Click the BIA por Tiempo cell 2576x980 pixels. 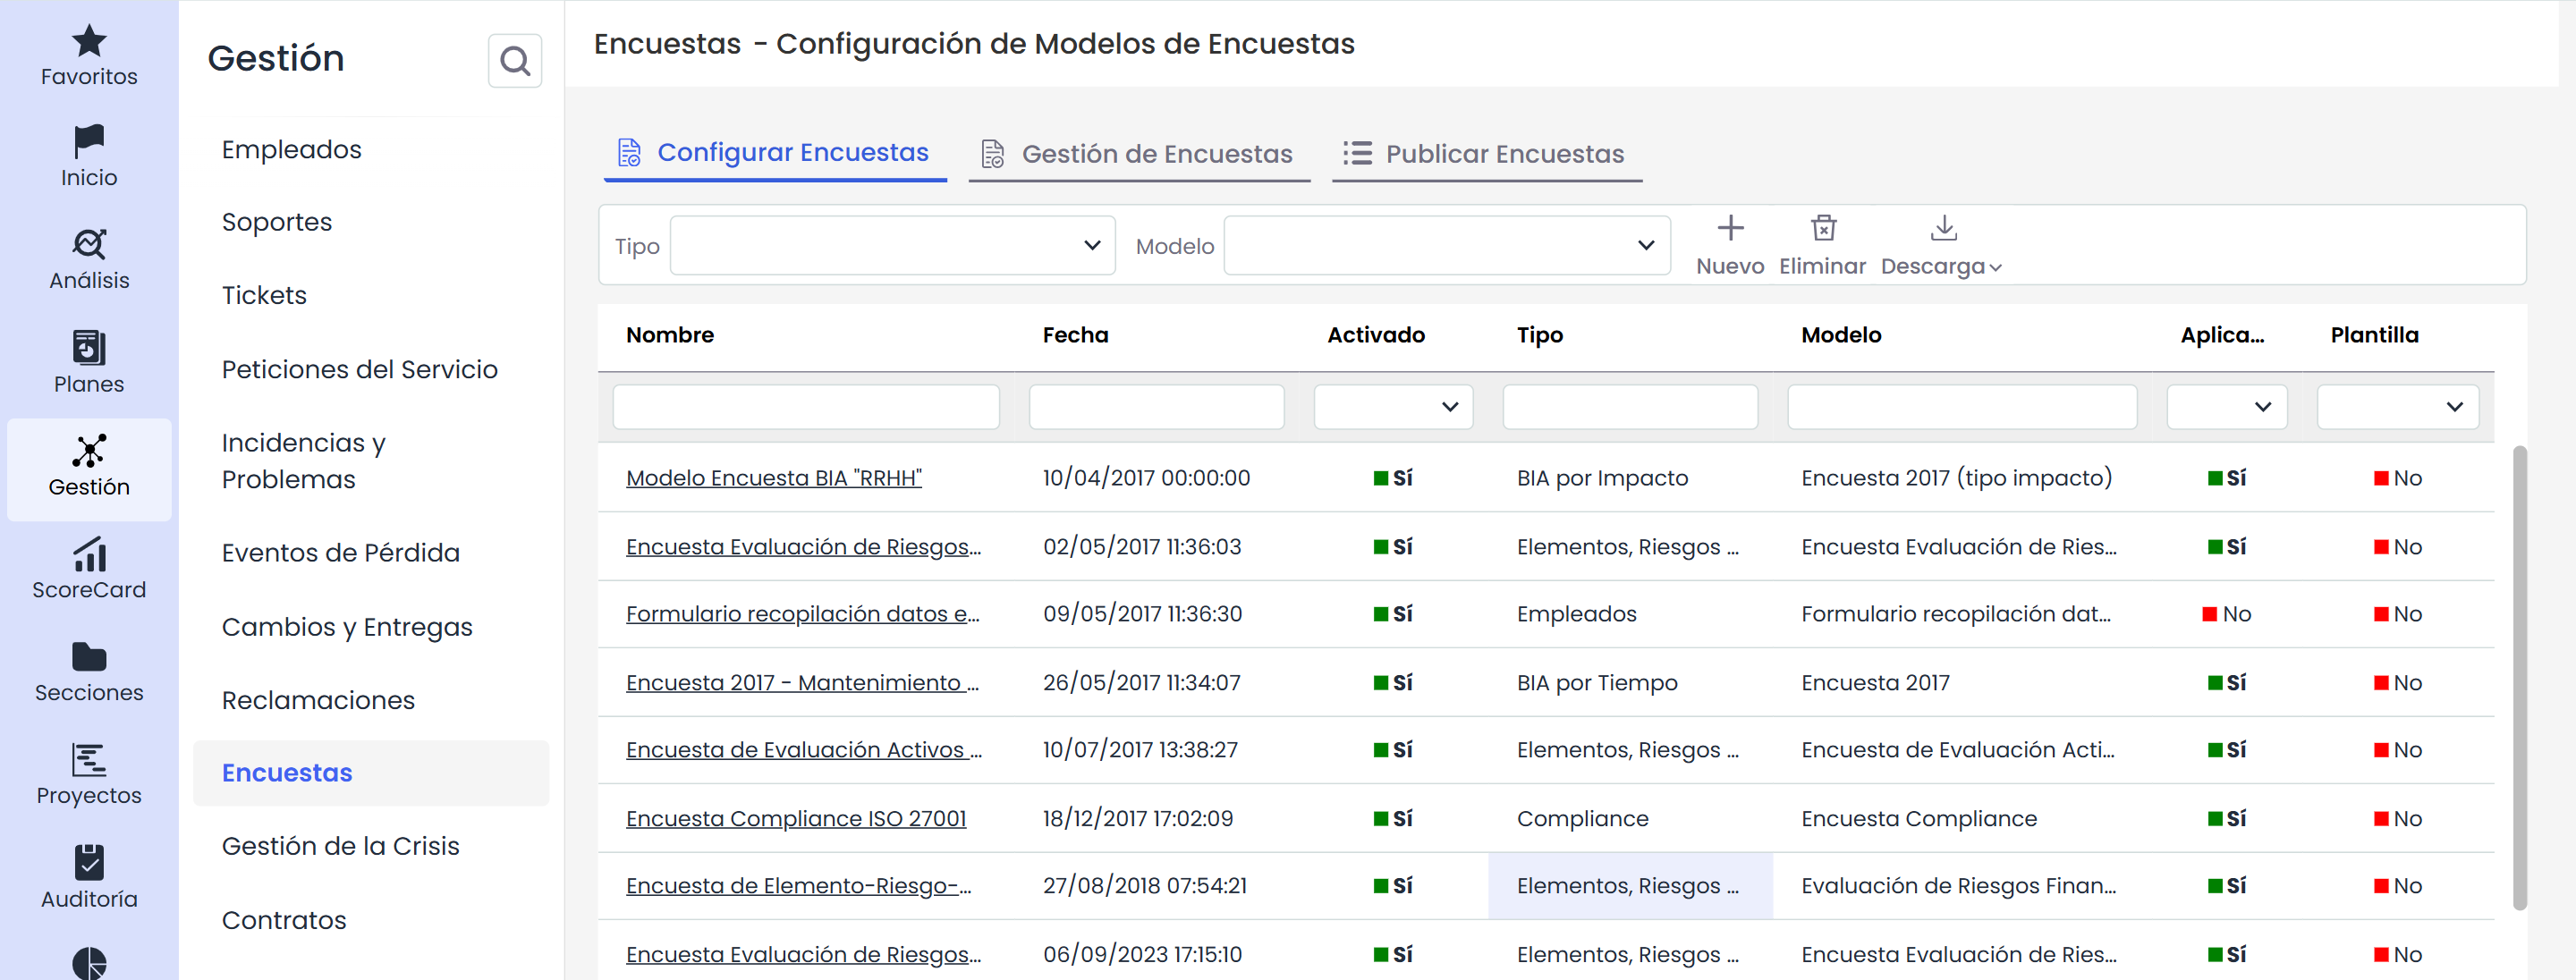(x=1597, y=683)
